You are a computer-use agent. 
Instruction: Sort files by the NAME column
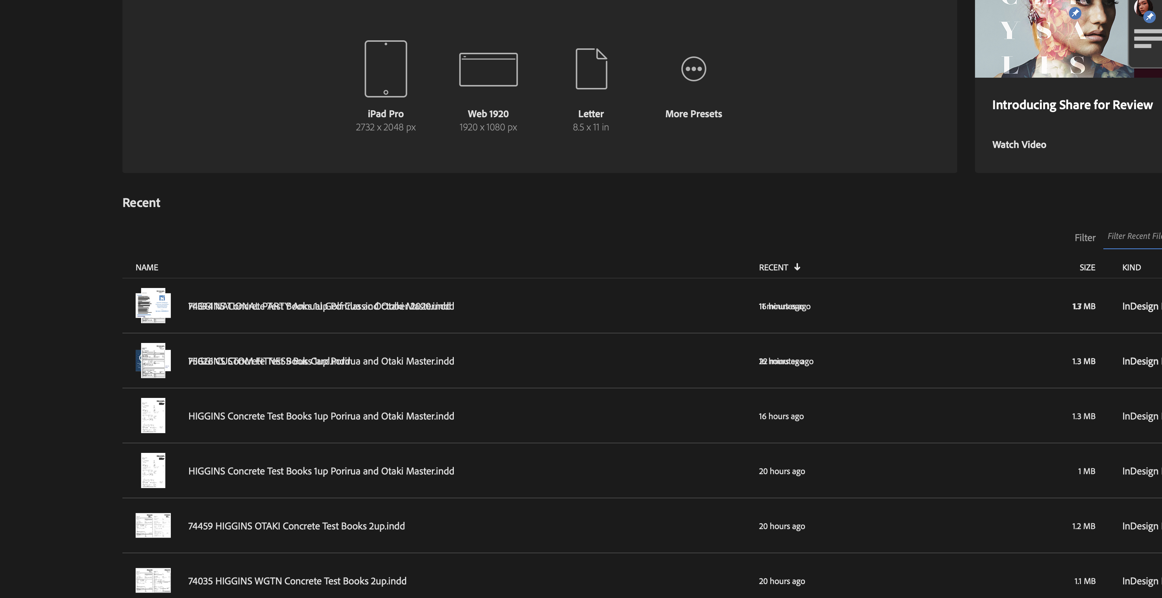147,267
